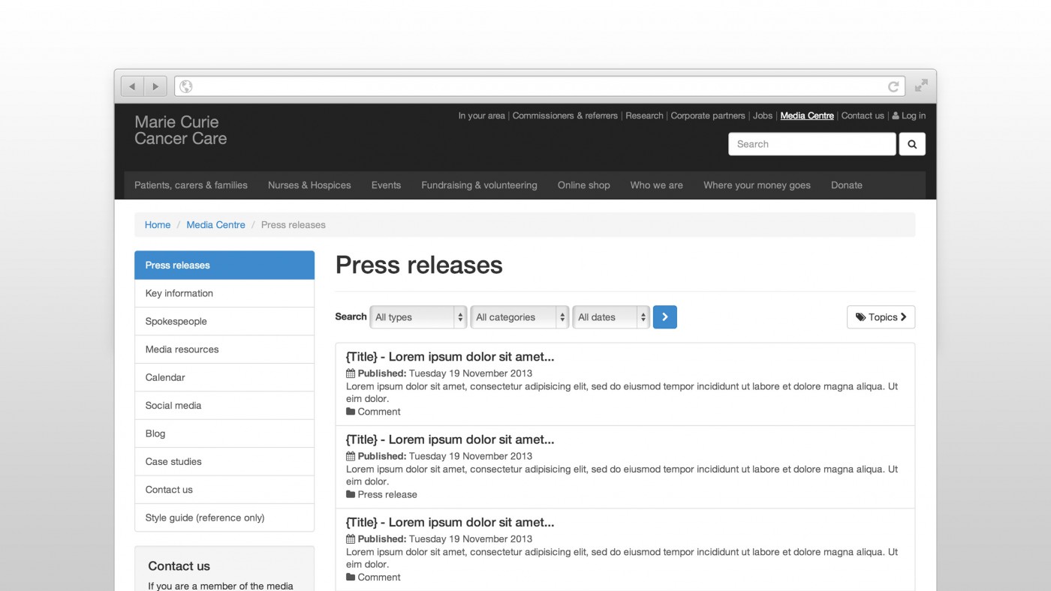This screenshot has height=591, width=1051.
Task: Click the Log in link
Action: pos(914,115)
